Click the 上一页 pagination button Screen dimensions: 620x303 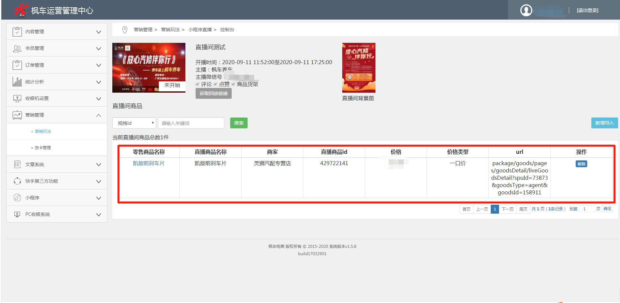coord(482,209)
